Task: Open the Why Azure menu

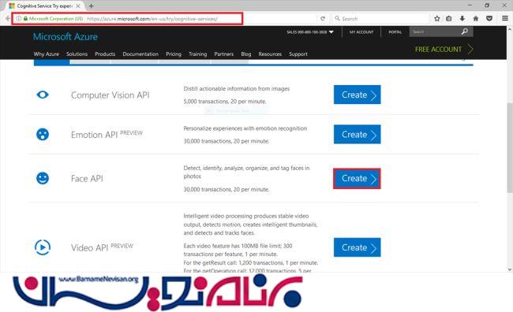Action: (47, 54)
